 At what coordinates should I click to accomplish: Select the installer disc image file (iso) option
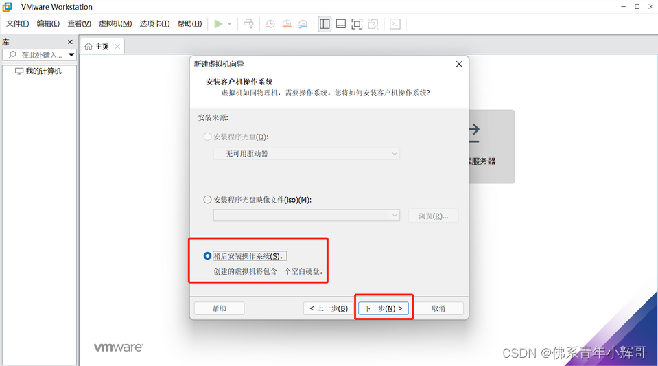(207, 200)
